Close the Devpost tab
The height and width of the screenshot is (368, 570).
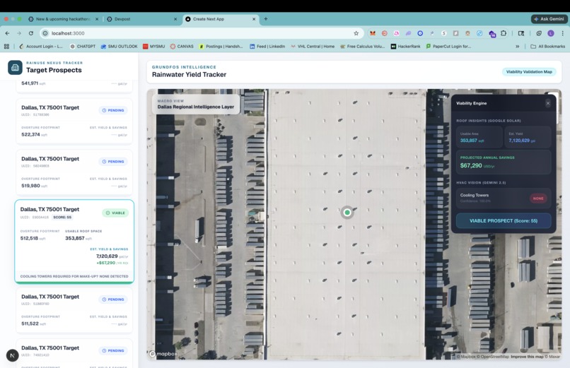tap(175, 19)
